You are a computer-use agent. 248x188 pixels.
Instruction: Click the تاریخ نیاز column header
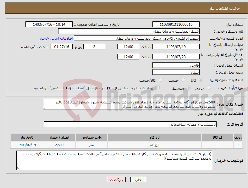pyautogui.click(x=27, y=137)
